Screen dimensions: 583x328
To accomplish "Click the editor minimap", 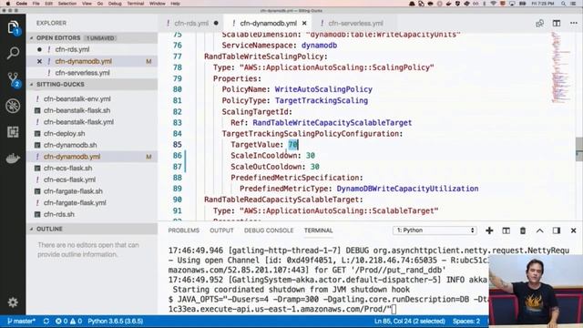I will click(560, 67).
